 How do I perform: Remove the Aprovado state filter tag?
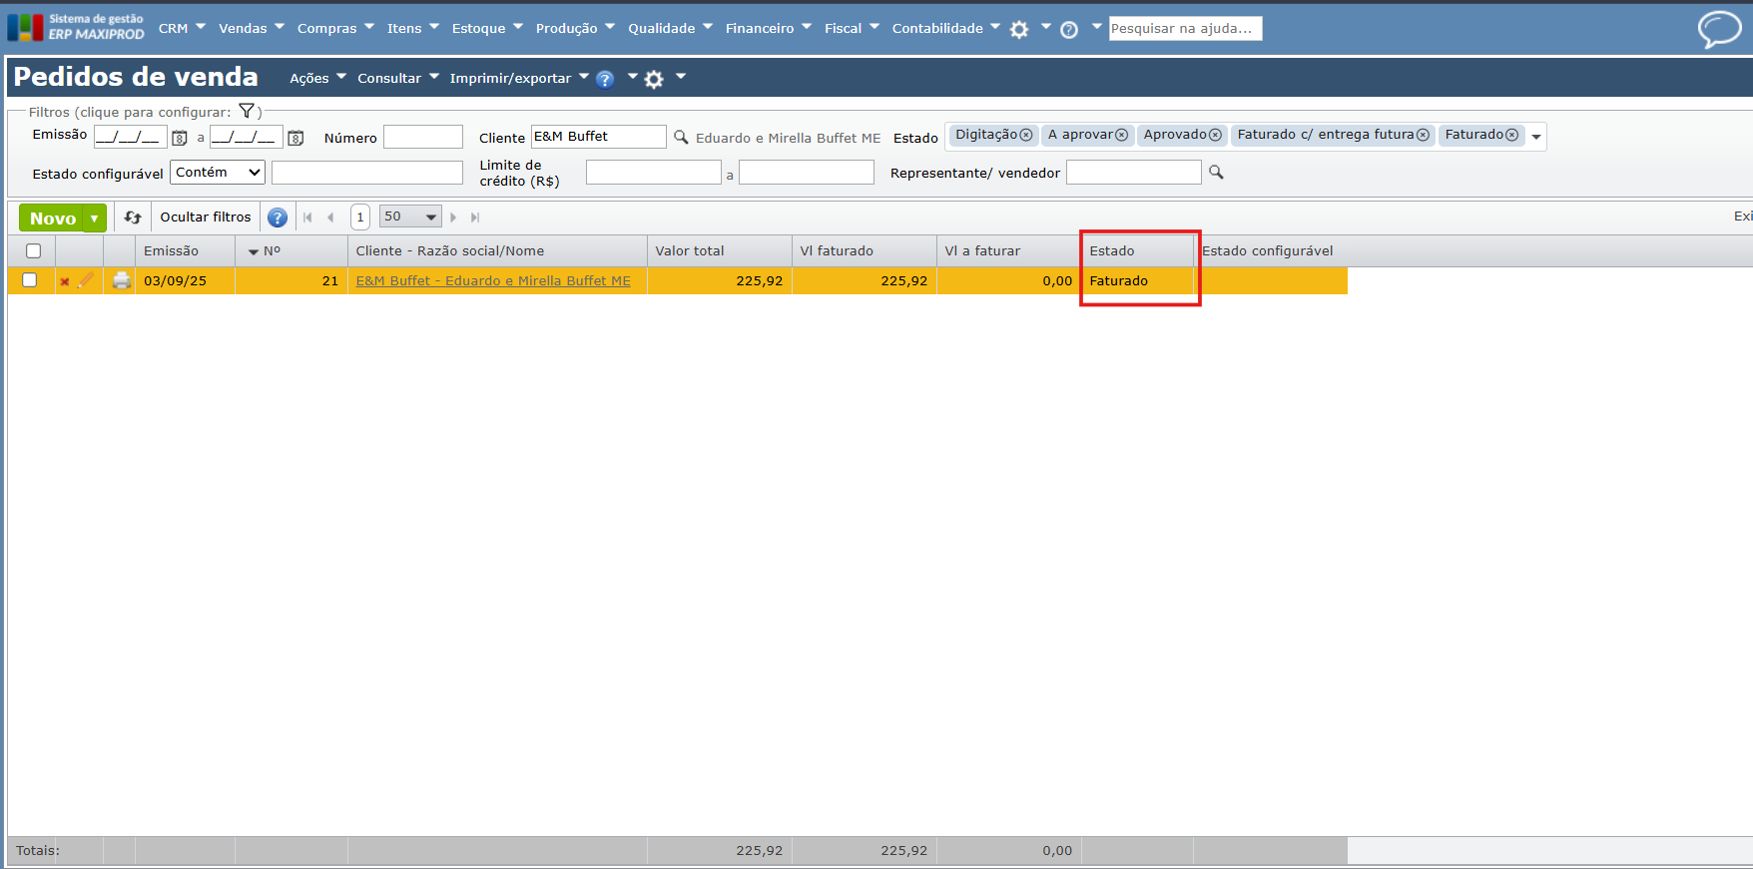point(1215,135)
